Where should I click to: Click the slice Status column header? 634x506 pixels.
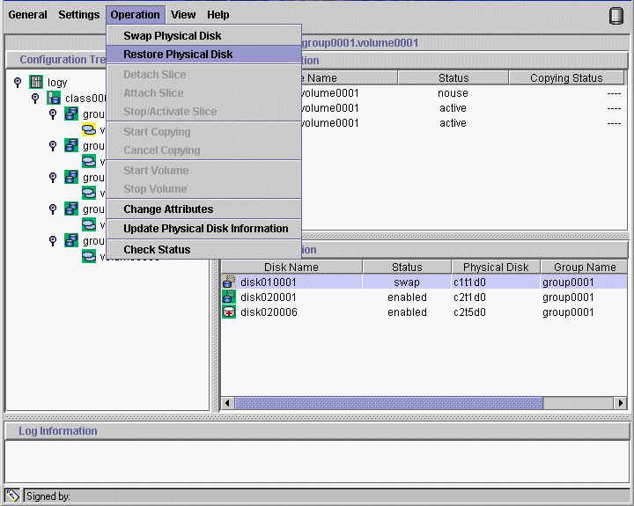point(453,77)
